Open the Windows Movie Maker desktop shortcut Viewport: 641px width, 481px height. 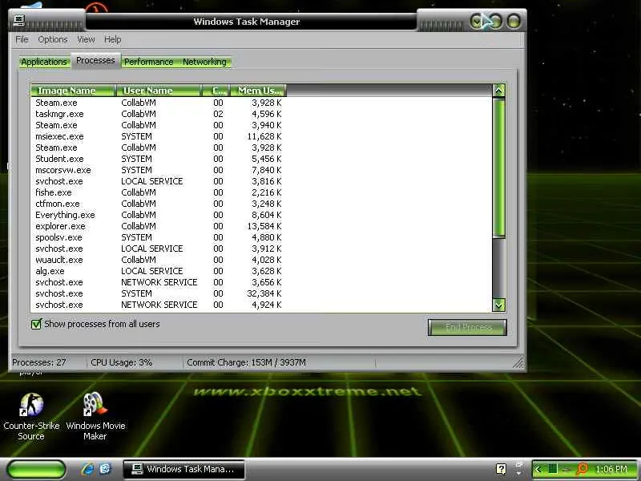click(95, 417)
